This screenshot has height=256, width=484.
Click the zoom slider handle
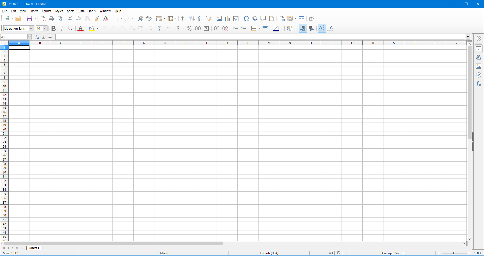(454, 253)
